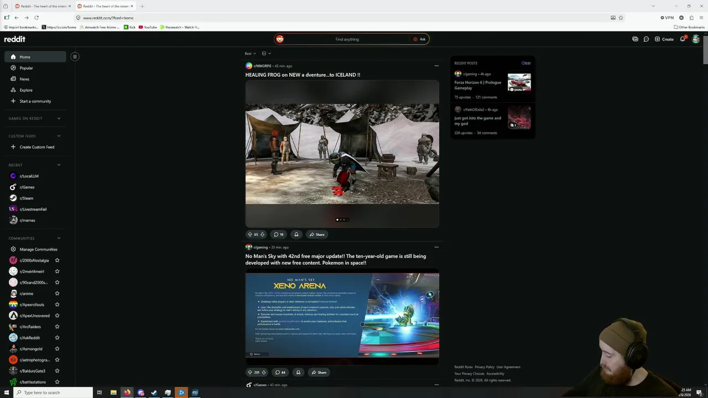
Task: Upvote the No Man's Sky post
Action: [249, 372]
